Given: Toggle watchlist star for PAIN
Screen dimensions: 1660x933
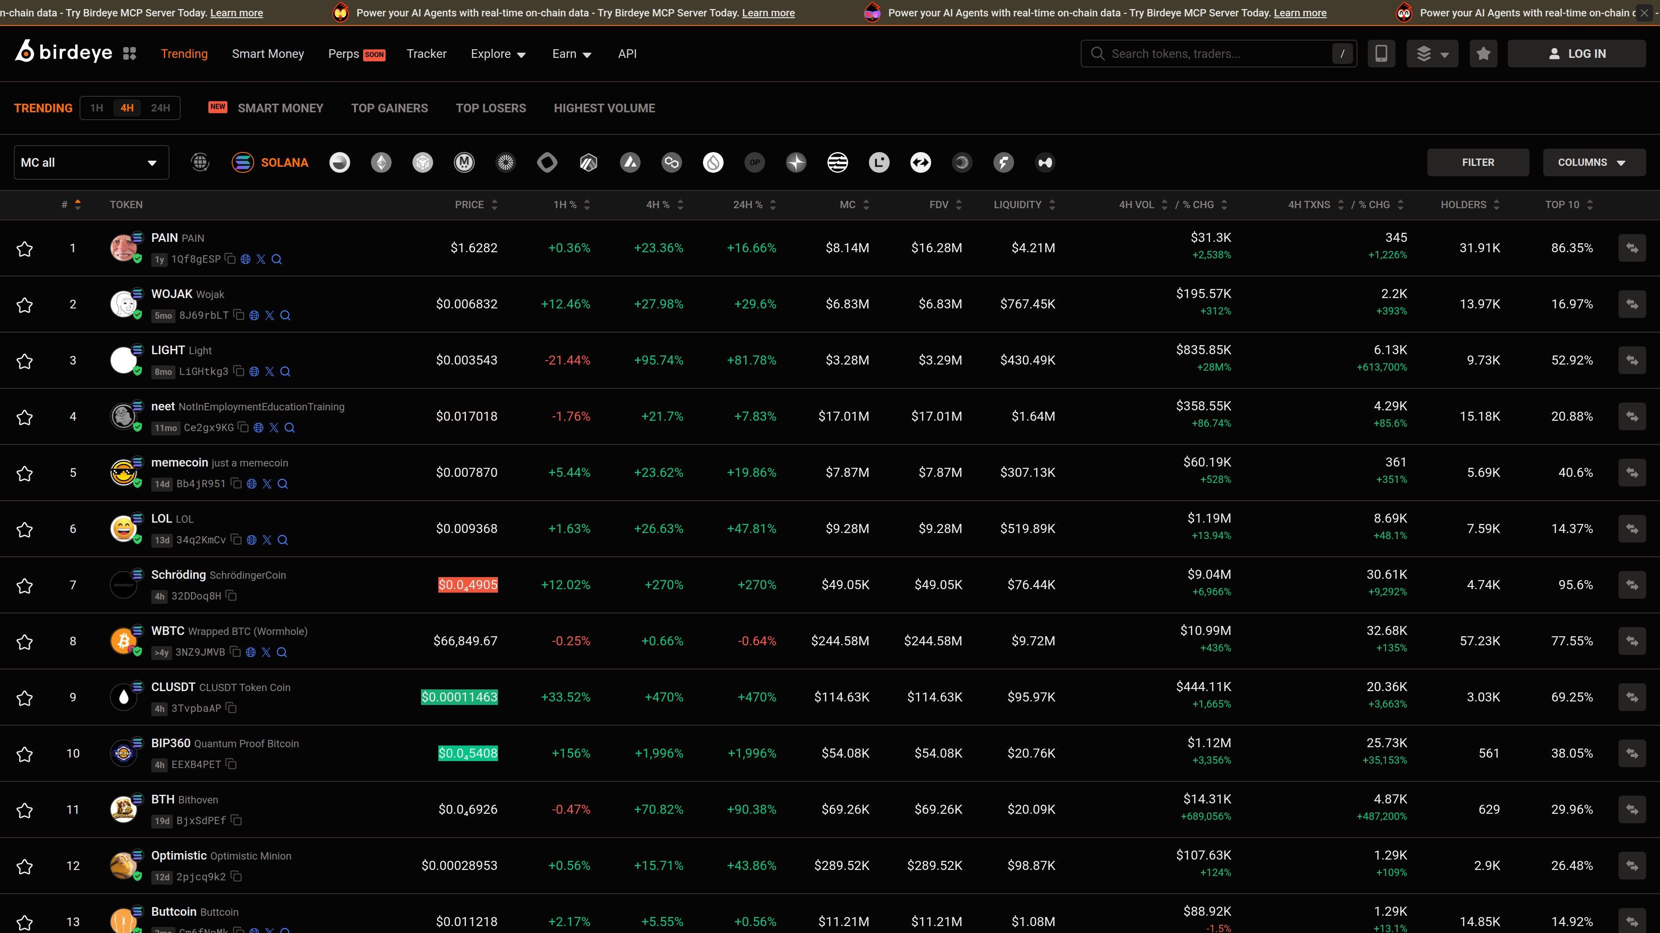Looking at the screenshot, I should (25, 248).
